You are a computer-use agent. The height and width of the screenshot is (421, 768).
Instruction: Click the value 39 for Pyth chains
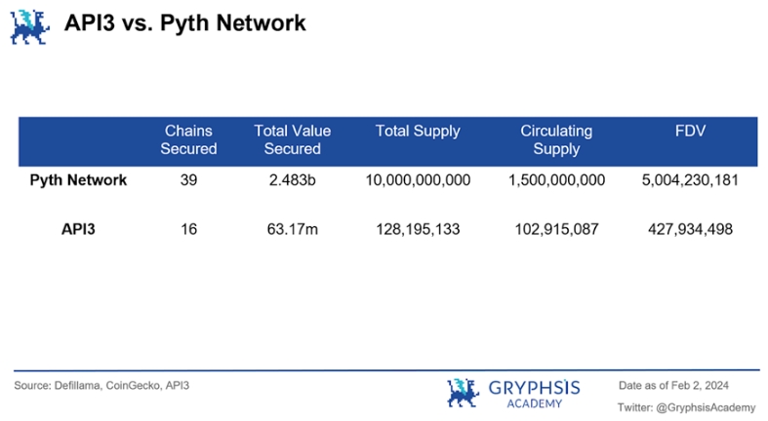tap(188, 180)
